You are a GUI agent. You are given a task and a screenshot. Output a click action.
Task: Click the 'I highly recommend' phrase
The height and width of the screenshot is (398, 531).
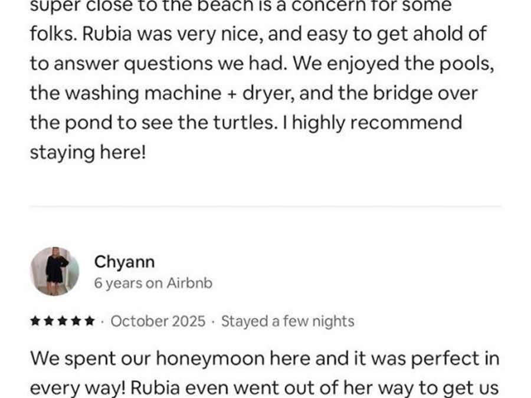(x=372, y=123)
